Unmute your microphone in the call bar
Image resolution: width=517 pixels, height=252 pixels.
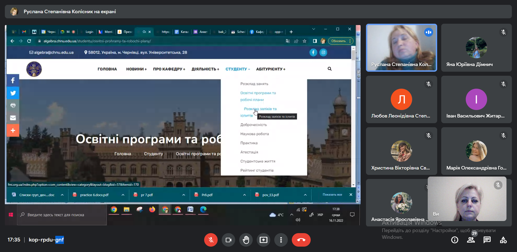coord(211,240)
